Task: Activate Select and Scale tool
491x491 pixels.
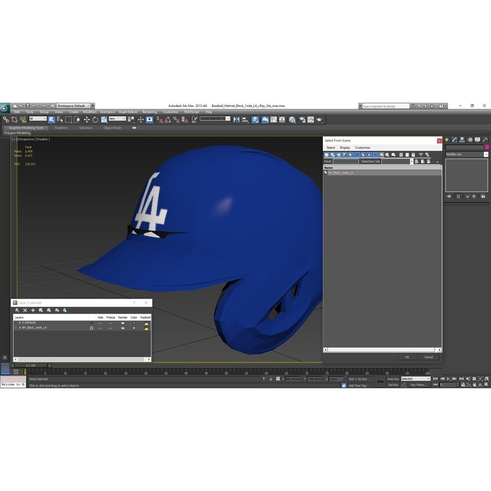Action: point(104,119)
